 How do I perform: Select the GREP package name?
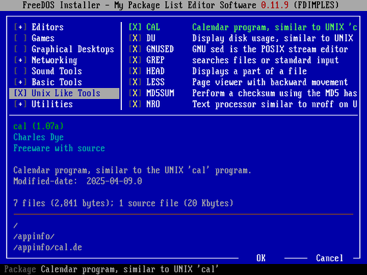pos(156,60)
